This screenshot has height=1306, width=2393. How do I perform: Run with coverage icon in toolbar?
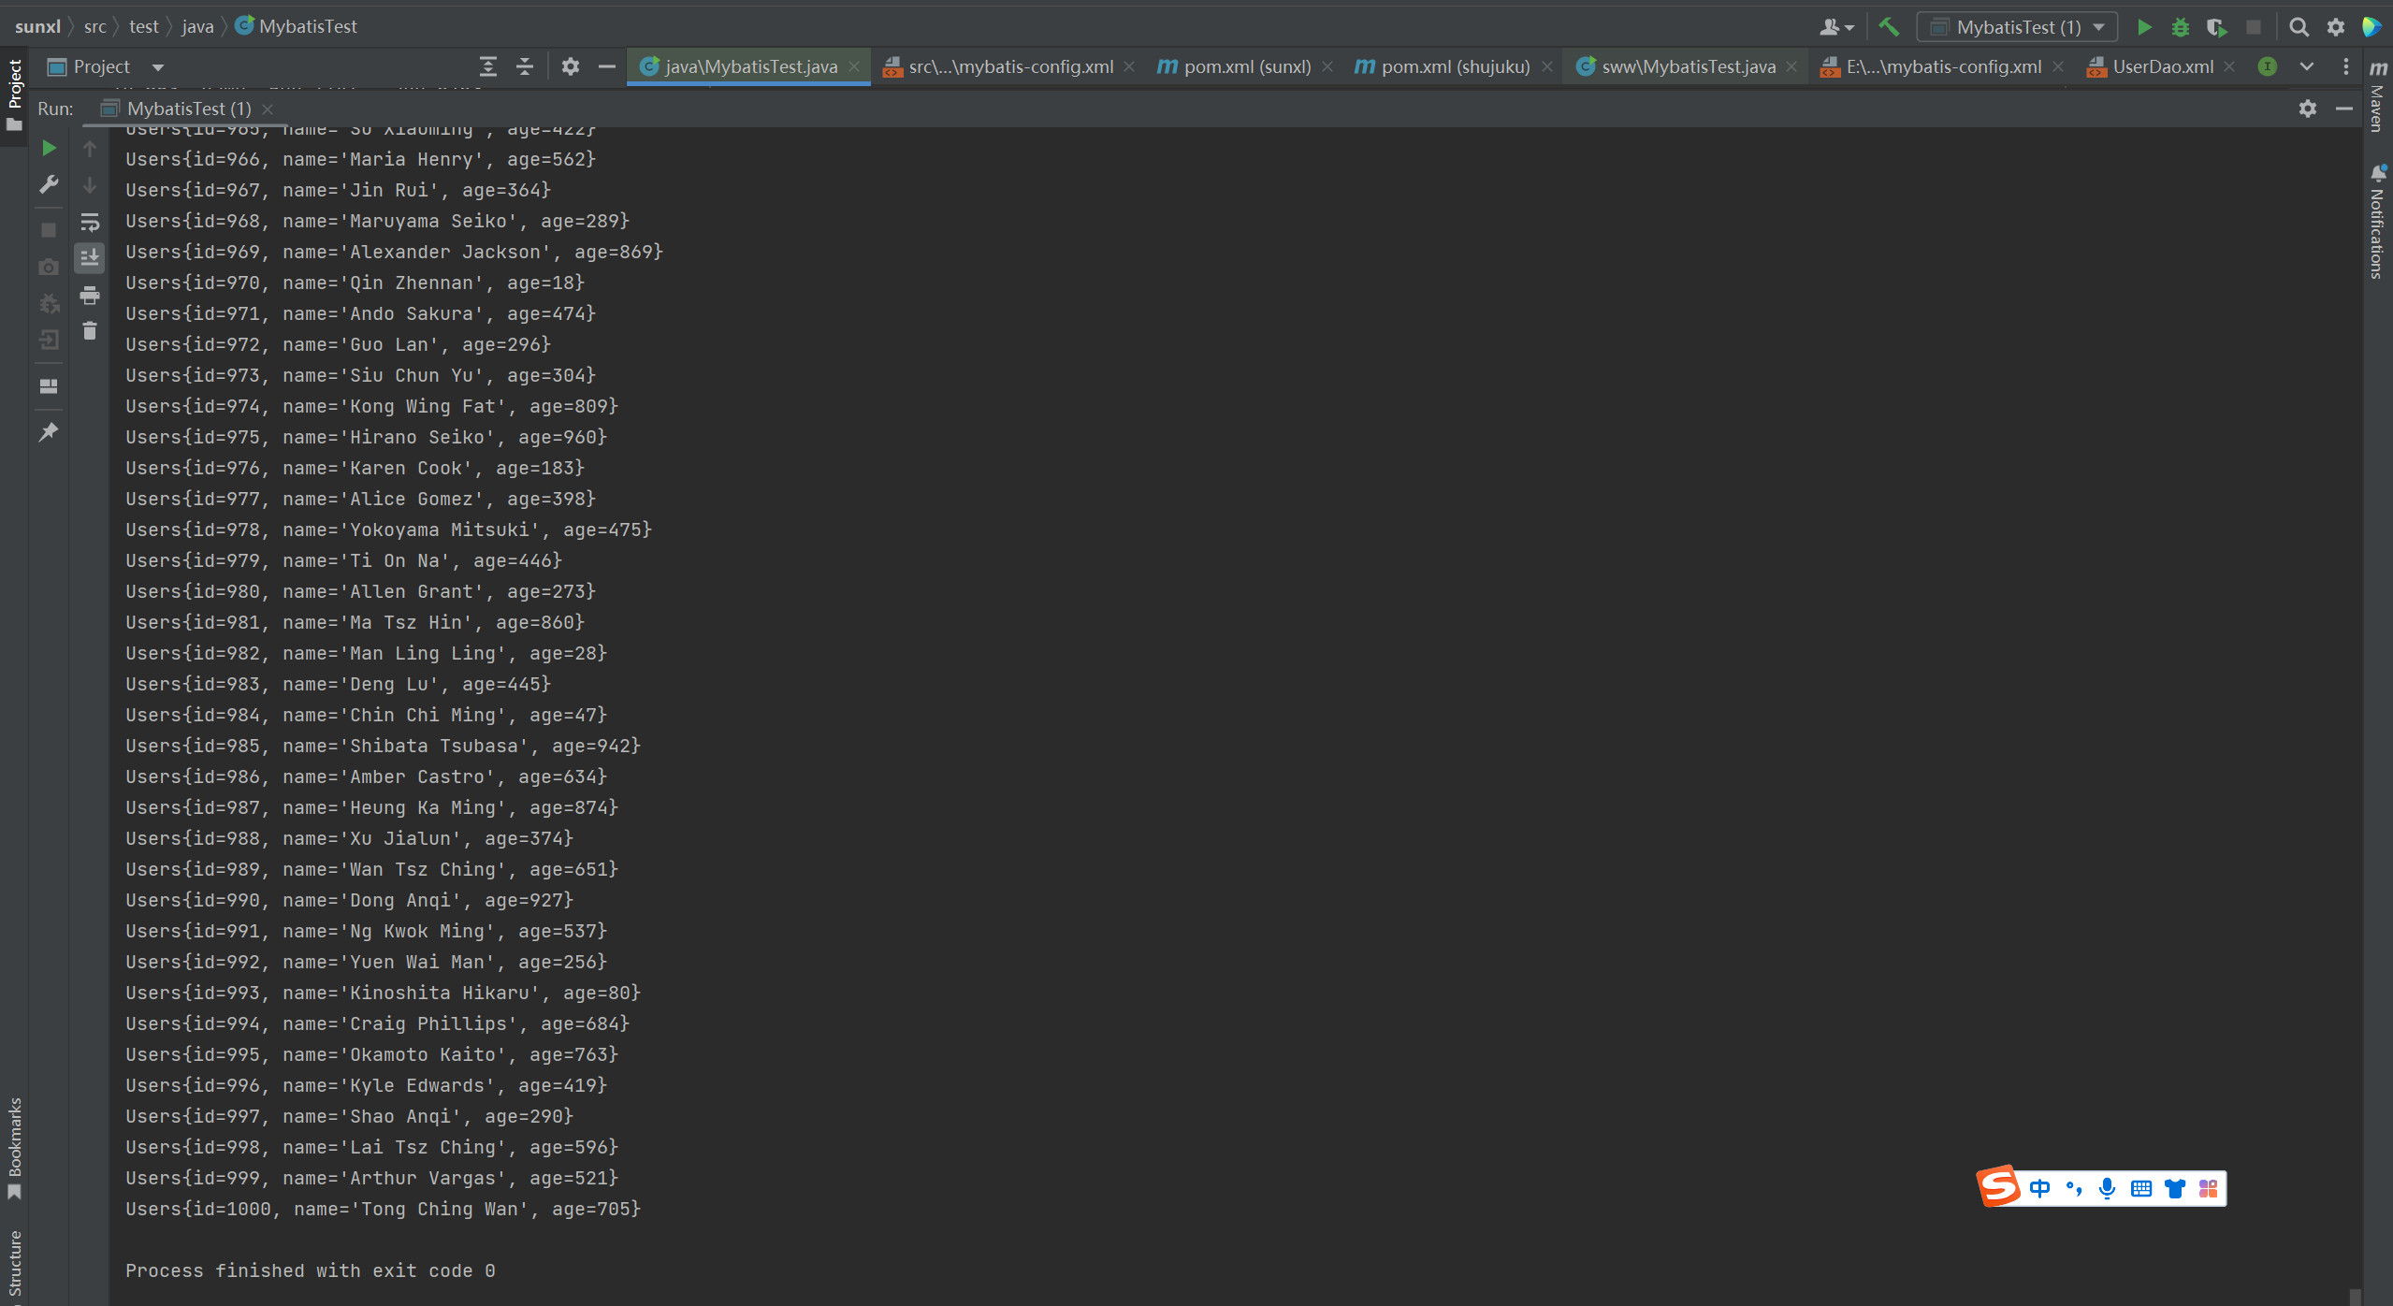tap(2216, 27)
